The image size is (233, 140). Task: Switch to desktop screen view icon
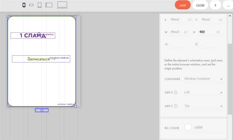tap(62, 5)
